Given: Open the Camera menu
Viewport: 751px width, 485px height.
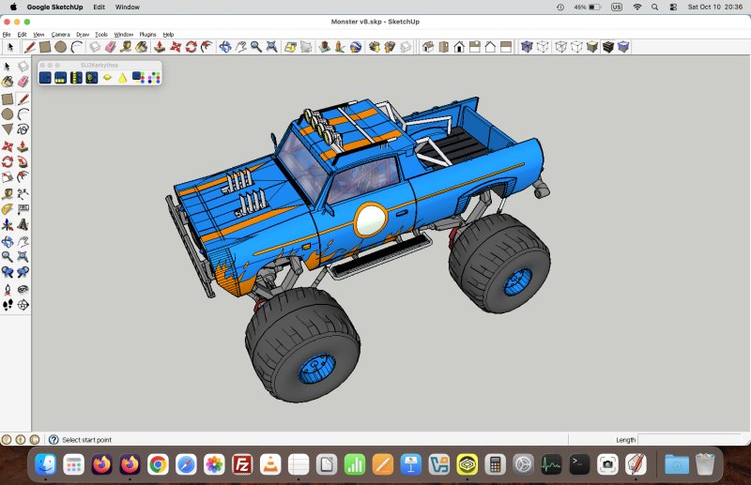Looking at the screenshot, I should point(60,35).
